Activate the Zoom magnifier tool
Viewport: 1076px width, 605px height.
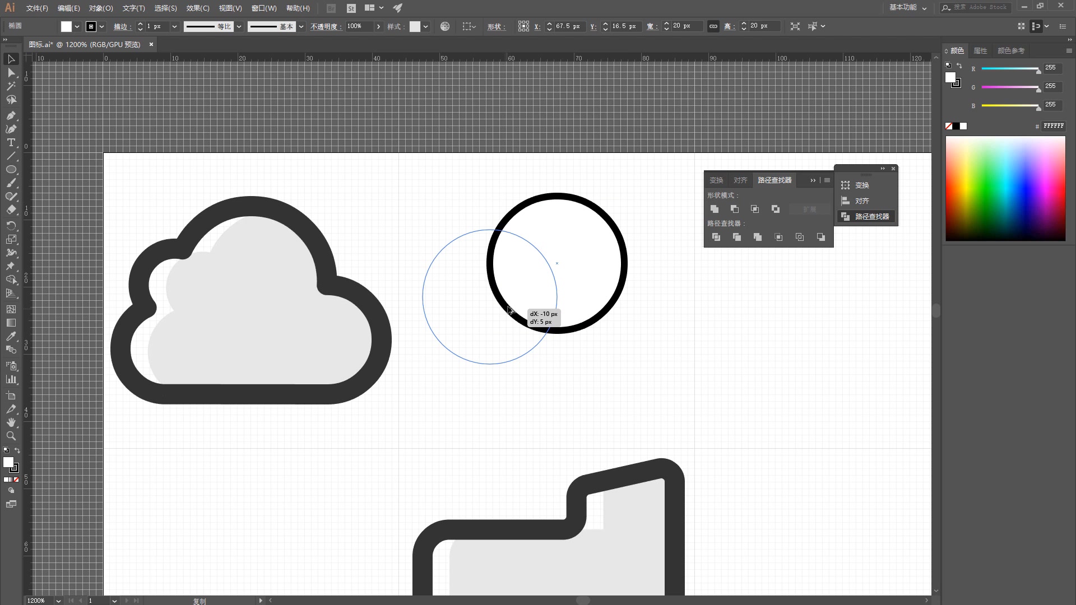pyautogui.click(x=11, y=436)
